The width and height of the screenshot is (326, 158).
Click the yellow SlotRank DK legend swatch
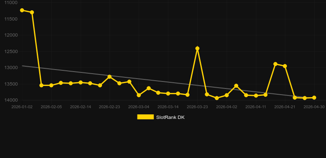pyautogui.click(x=146, y=117)
